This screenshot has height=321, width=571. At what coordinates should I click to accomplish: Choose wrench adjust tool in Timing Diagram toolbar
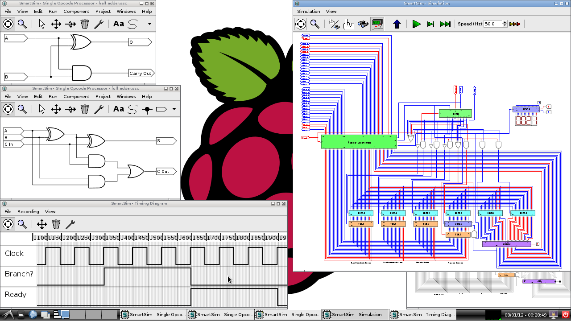(70, 224)
